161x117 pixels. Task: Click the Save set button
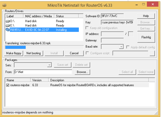click(x=63, y=65)
